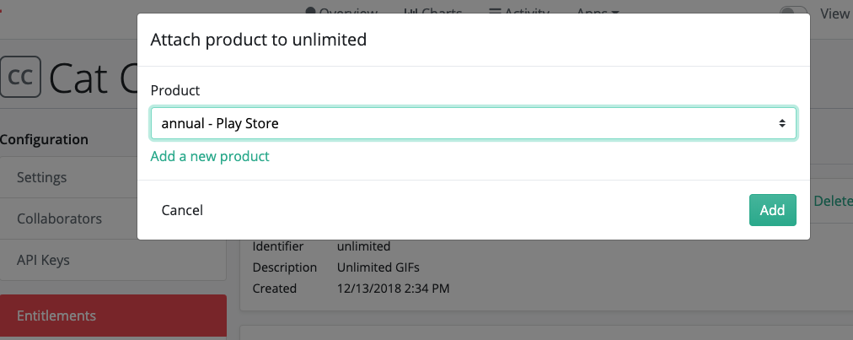
Task: Expand the Apps menu caret
Action: click(615, 12)
